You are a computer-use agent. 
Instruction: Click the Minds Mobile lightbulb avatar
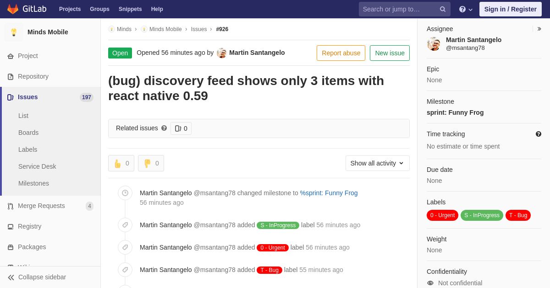(x=14, y=32)
